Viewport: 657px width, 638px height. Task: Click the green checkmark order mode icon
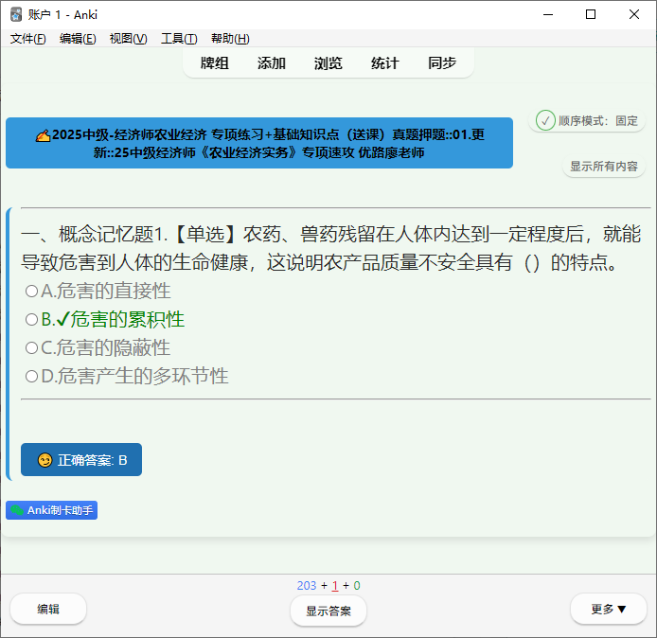pos(545,120)
